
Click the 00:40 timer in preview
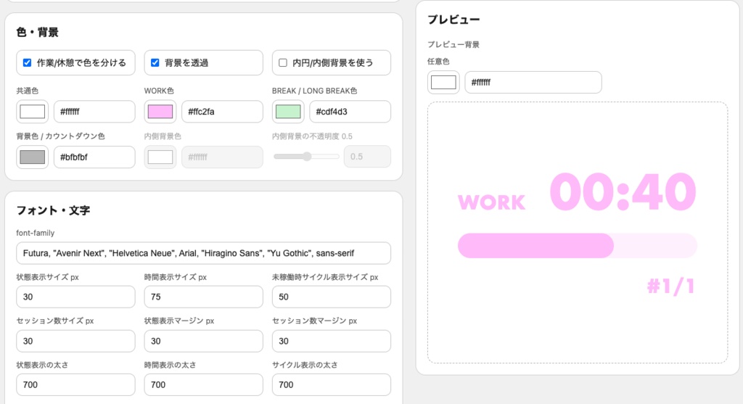tap(623, 191)
